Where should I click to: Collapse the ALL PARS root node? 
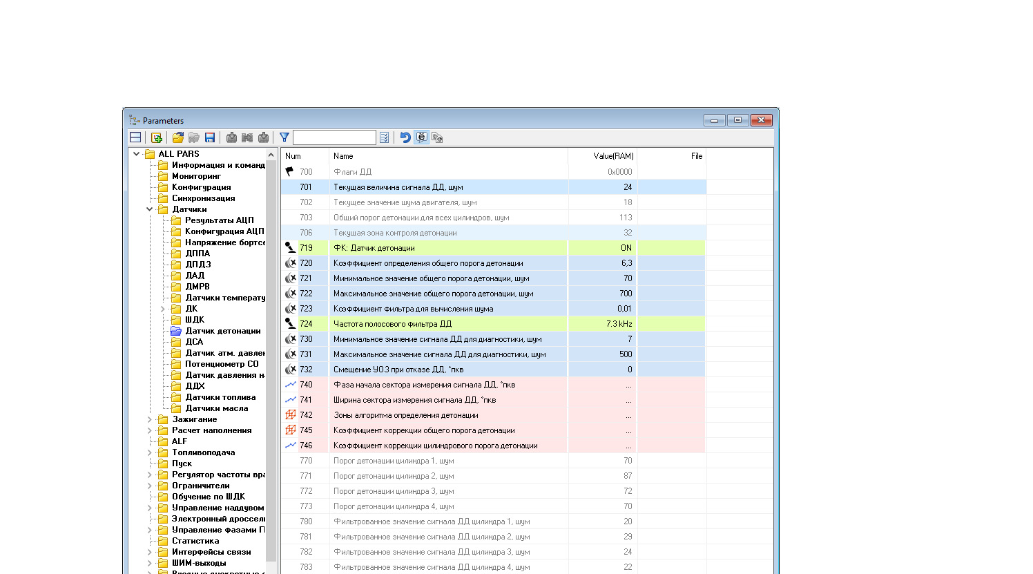click(x=137, y=154)
